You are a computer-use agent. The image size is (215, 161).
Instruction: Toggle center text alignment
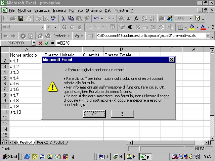click(97, 27)
